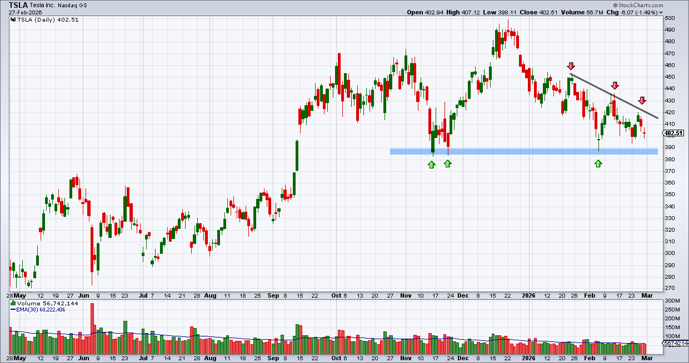Viewport: 689px width, 363px height.
Task: Click the 430 price axis label
Action: point(670,100)
